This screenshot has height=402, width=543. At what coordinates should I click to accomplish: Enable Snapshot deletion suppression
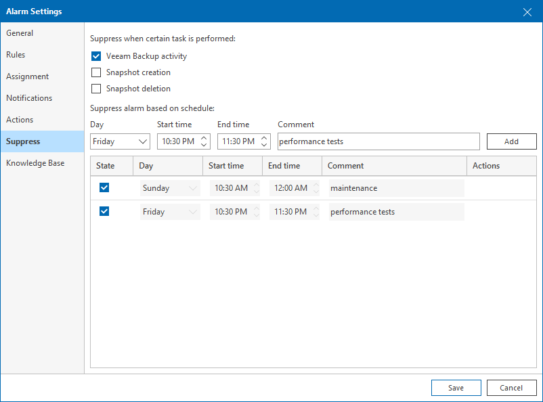pyautogui.click(x=96, y=89)
